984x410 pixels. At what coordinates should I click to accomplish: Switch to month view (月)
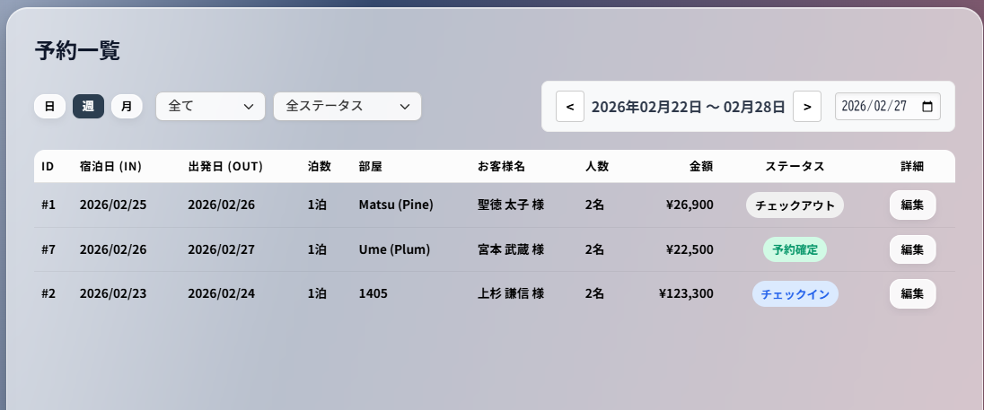point(127,106)
